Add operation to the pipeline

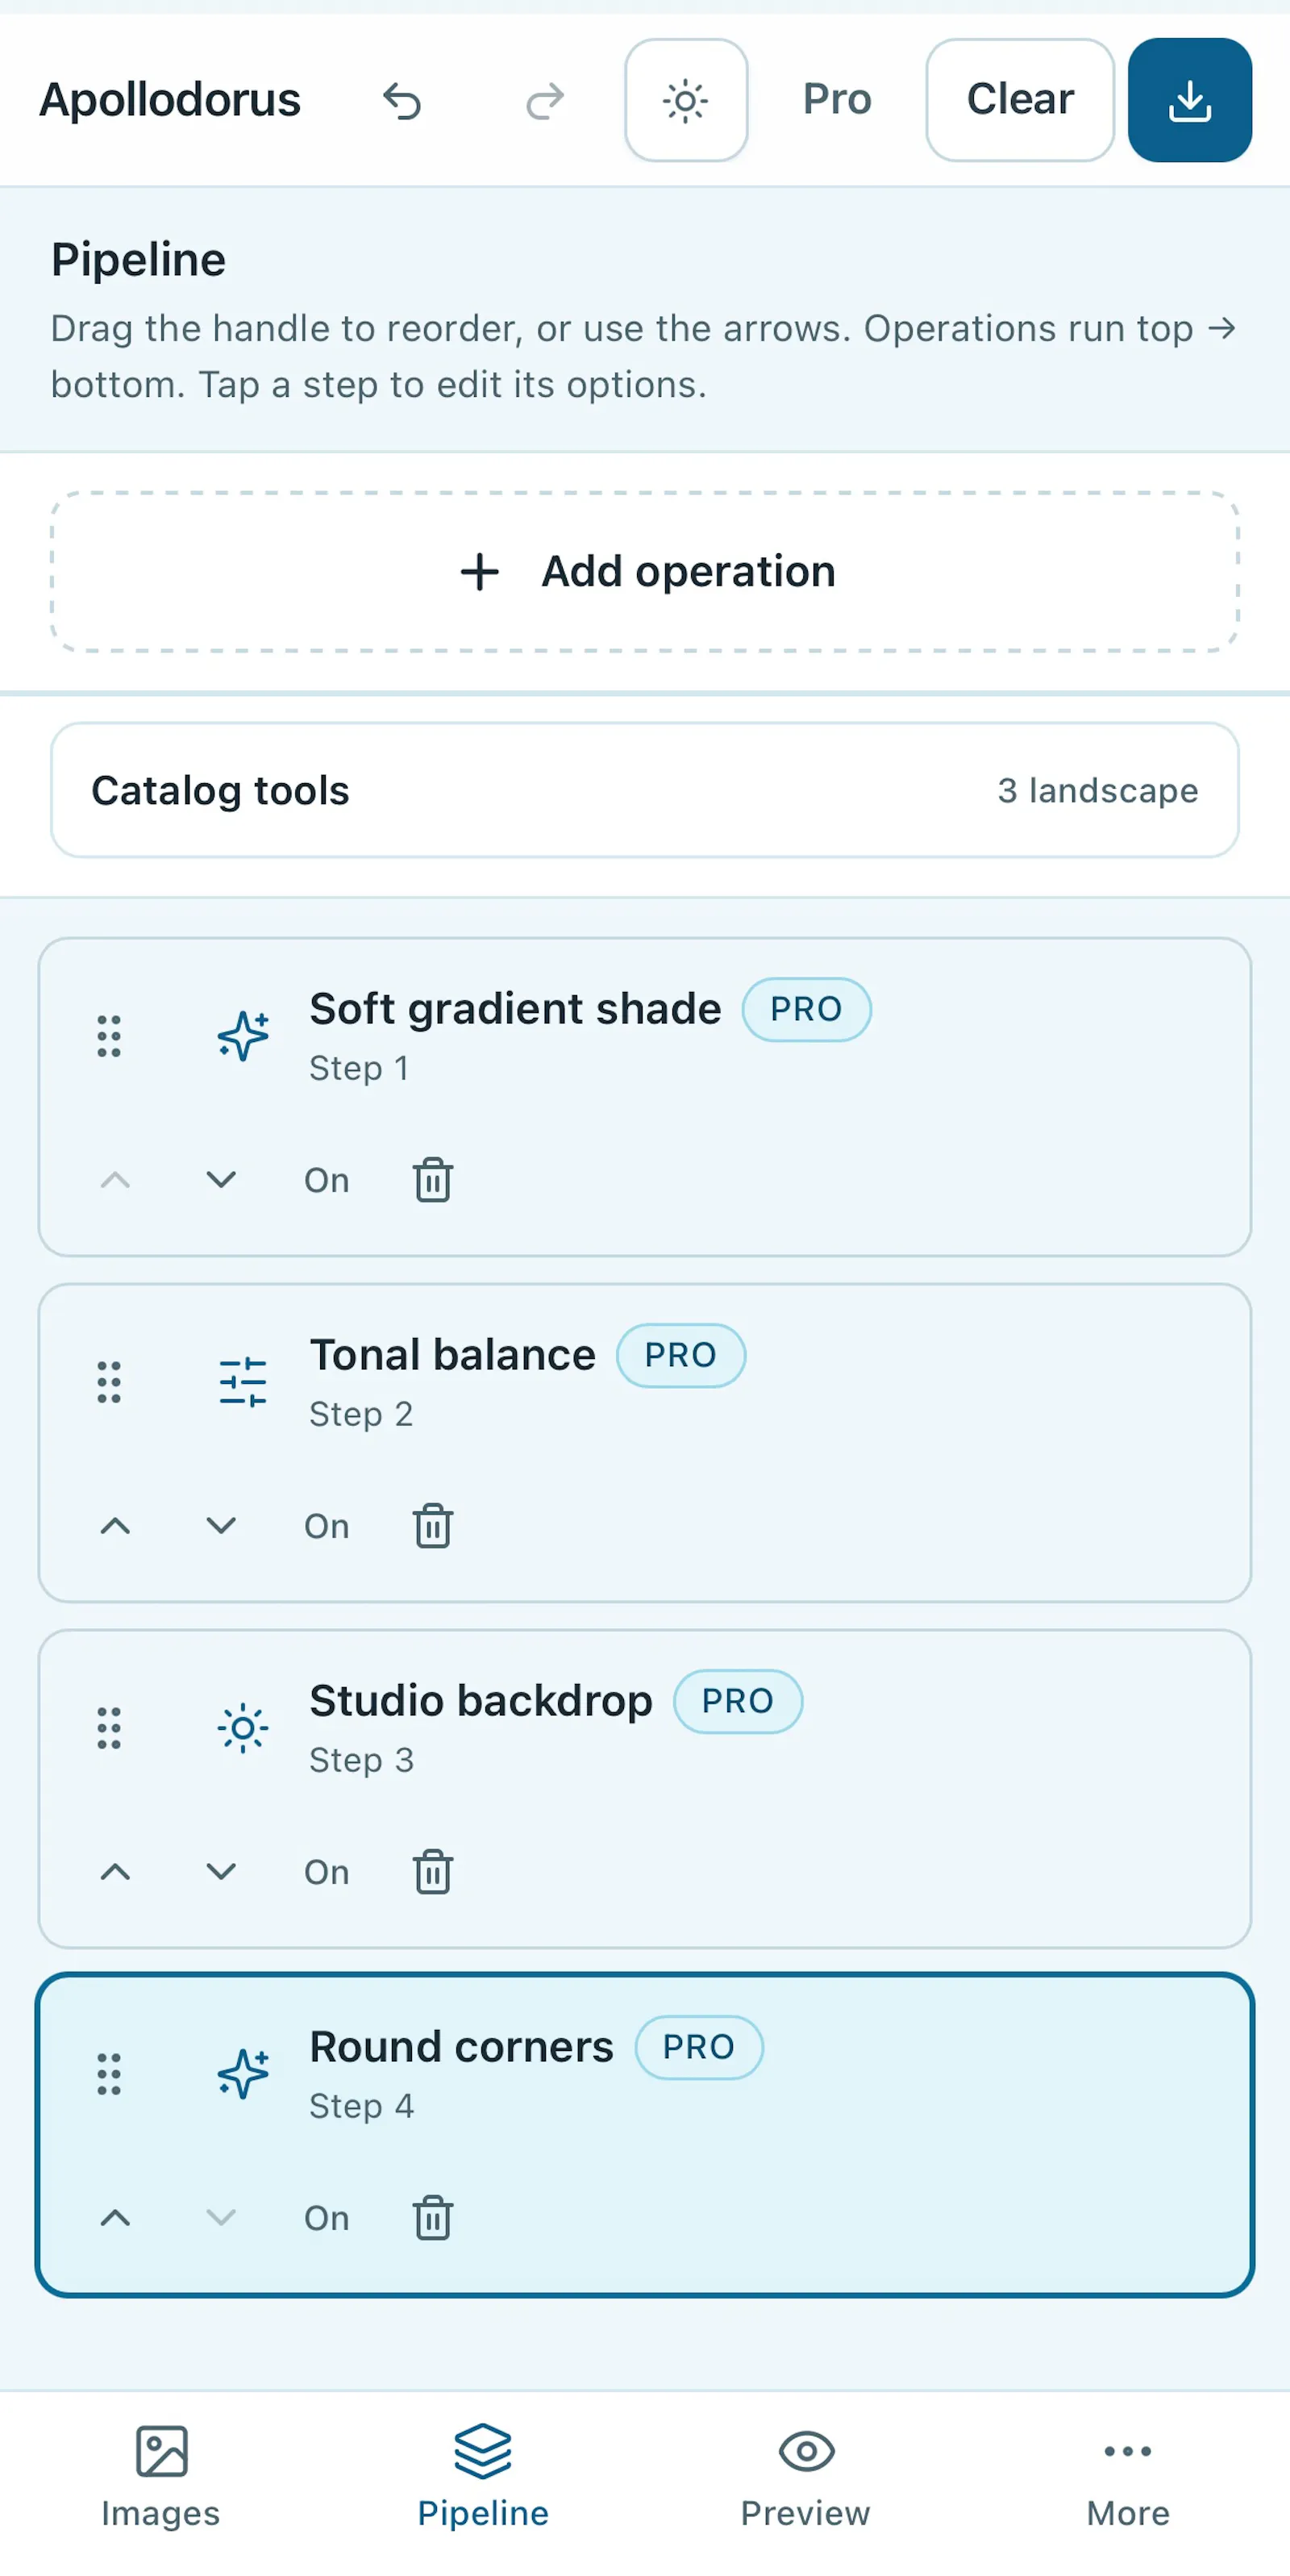645,572
